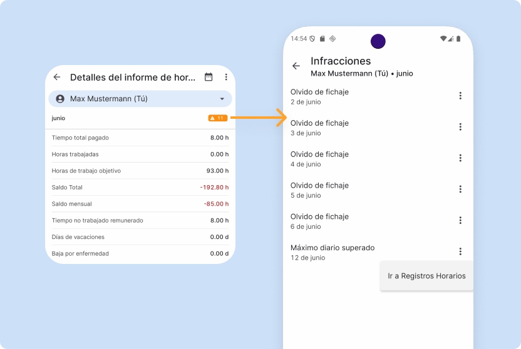521x349 pixels.
Task: Select Olvido de fichaje 2 de junio entry
Action: click(x=363, y=96)
